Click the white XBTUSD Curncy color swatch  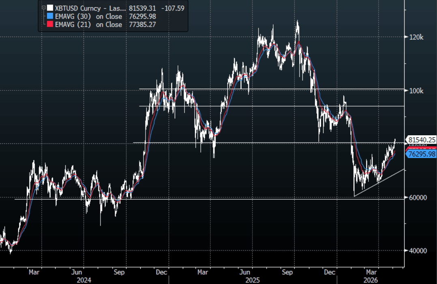50,8
